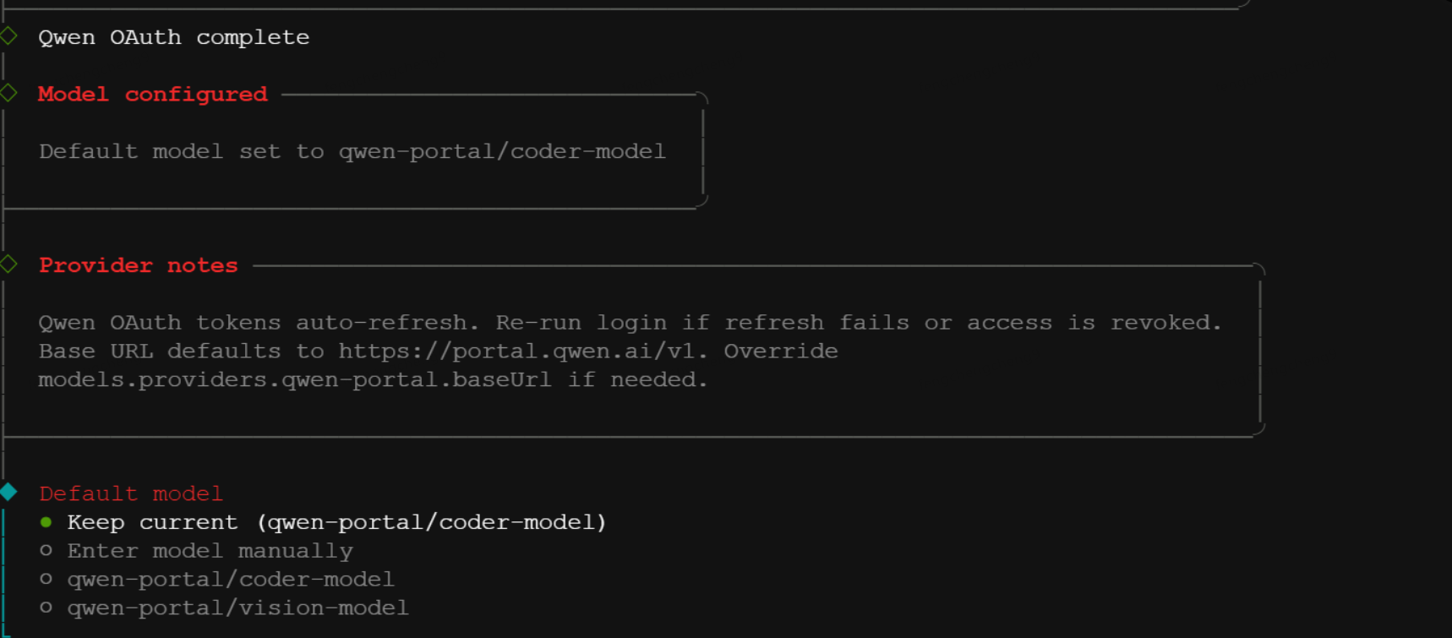Image resolution: width=1452 pixels, height=638 pixels.
Task: Select the Keep current radio bullet
Action: (46, 522)
